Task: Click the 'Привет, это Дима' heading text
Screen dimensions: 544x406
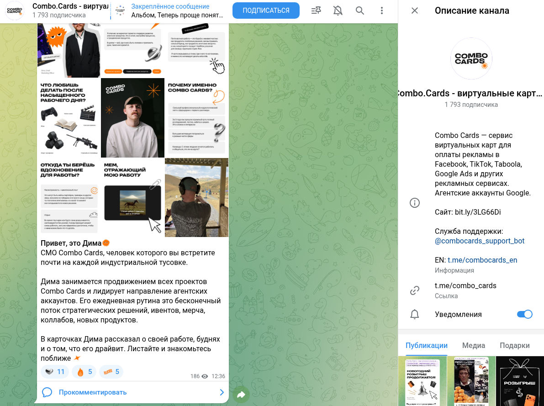Action: [71, 243]
